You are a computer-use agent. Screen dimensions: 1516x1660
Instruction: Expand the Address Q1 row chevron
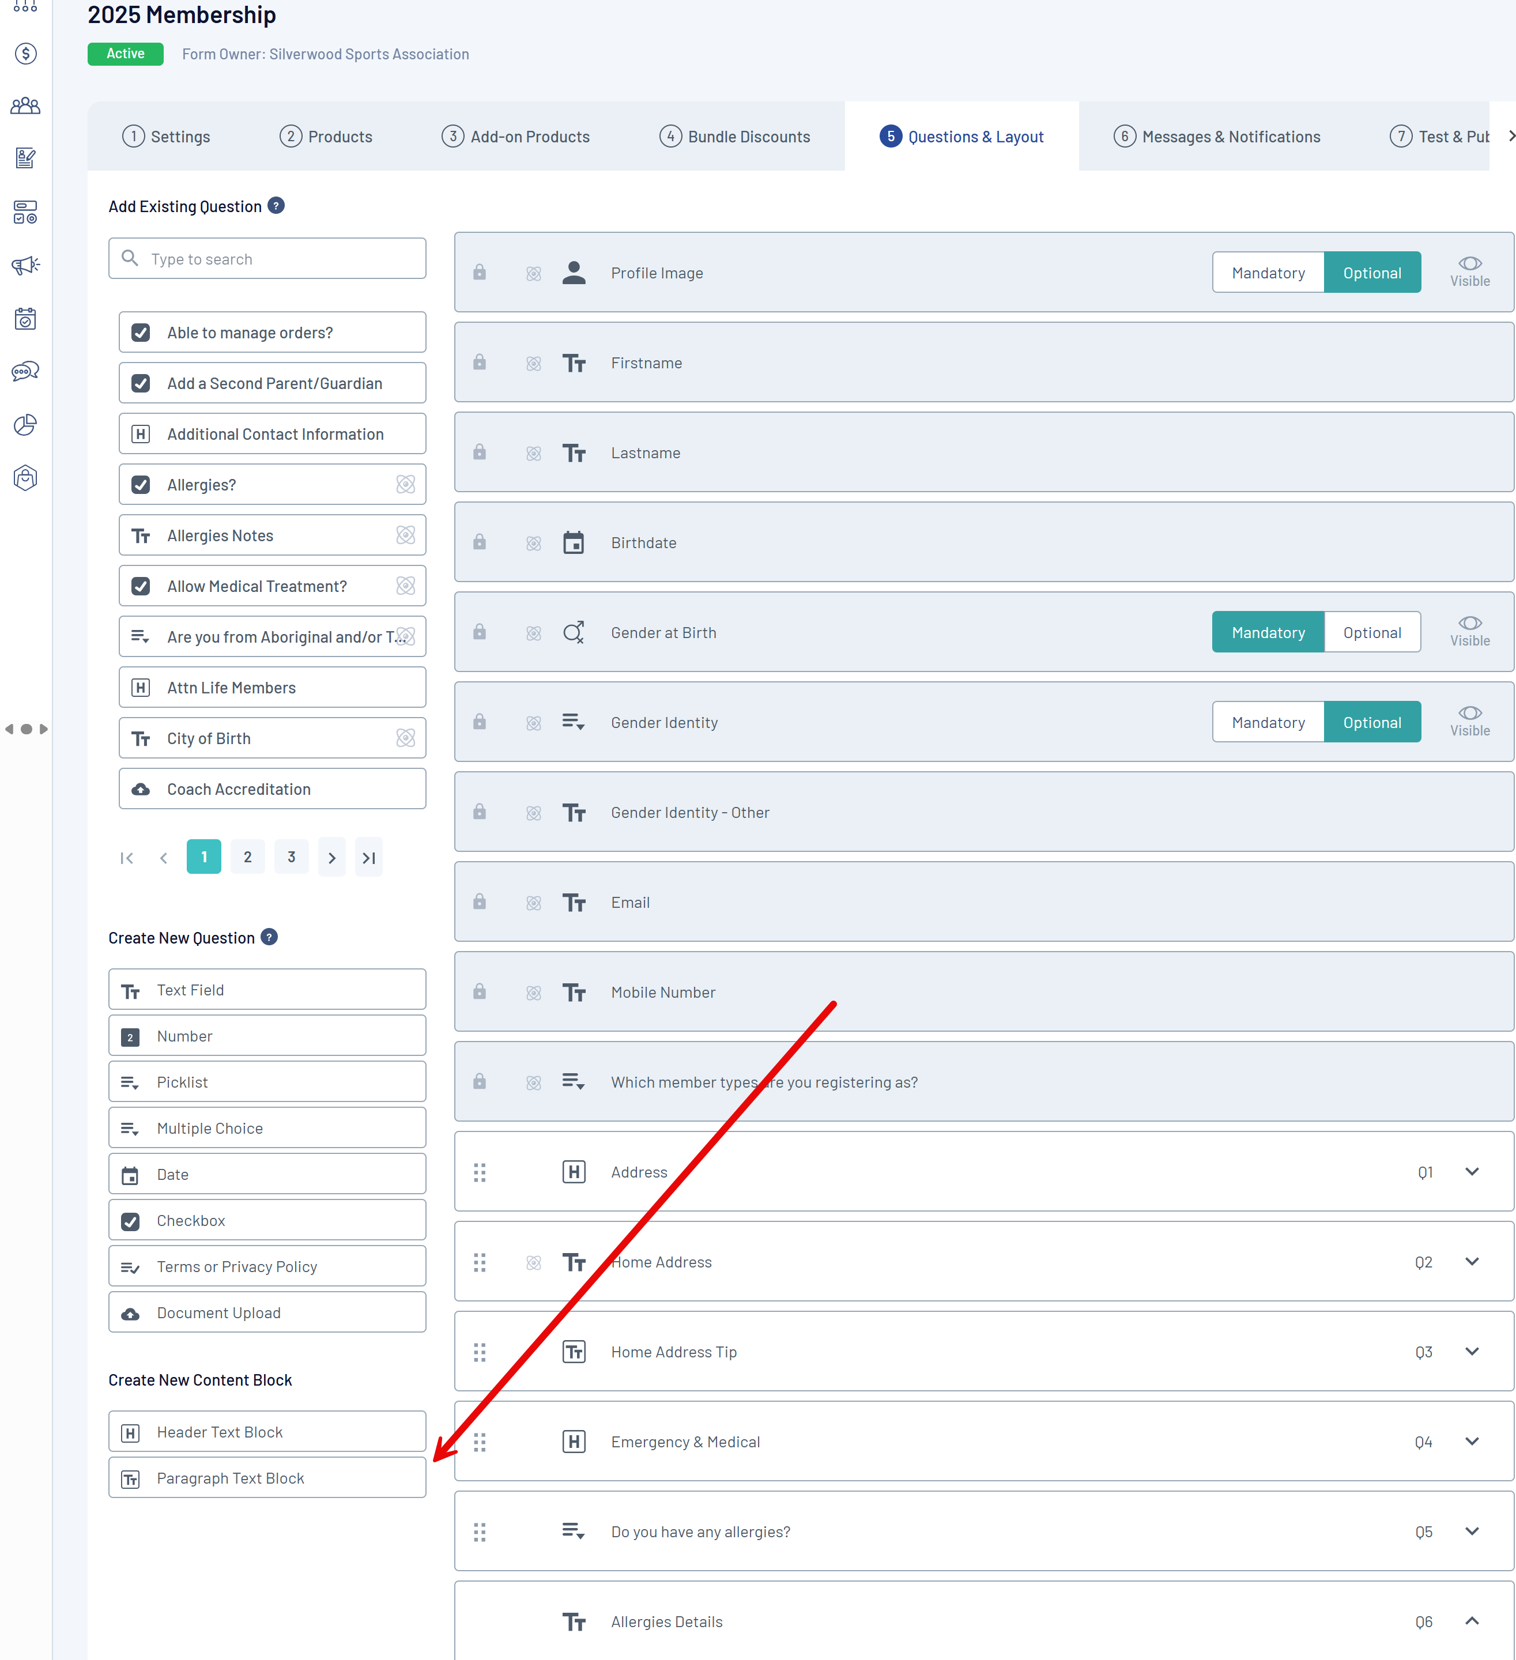point(1472,1172)
